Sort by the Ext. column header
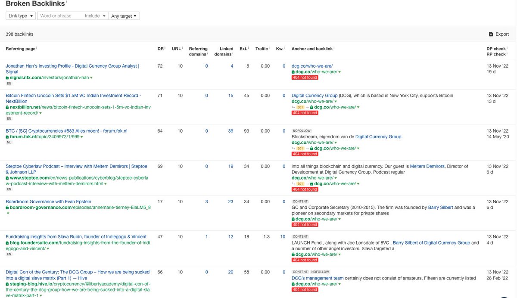 [244, 49]
